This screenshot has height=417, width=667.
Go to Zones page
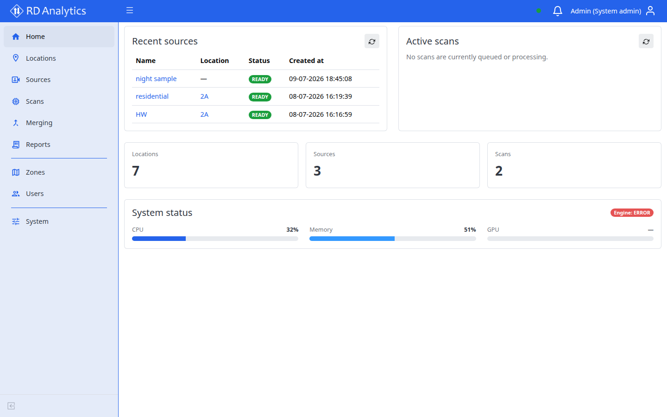pyautogui.click(x=59, y=172)
